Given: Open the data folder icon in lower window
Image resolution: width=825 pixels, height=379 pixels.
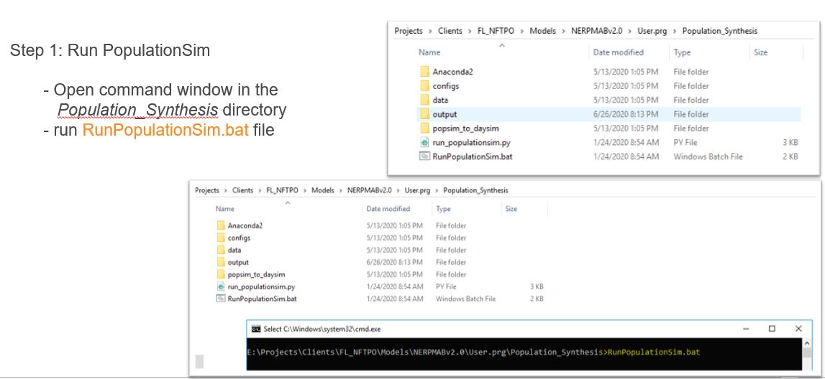Looking at the screenshot, I should pyautogui.click(x=220, y=250).
